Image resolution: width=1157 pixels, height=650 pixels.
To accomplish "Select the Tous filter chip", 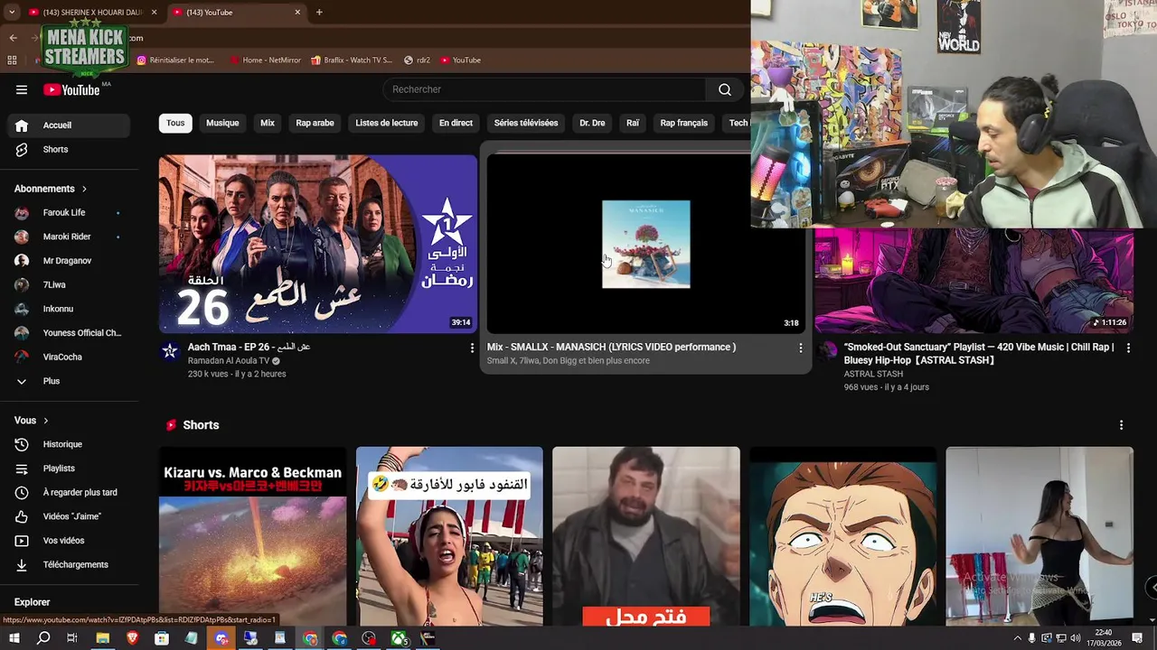I will [175, 123].
